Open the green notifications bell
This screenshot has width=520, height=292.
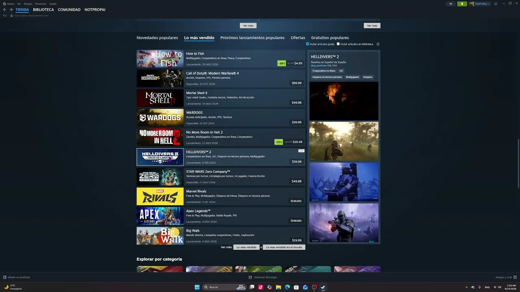(x=462, y=4)
